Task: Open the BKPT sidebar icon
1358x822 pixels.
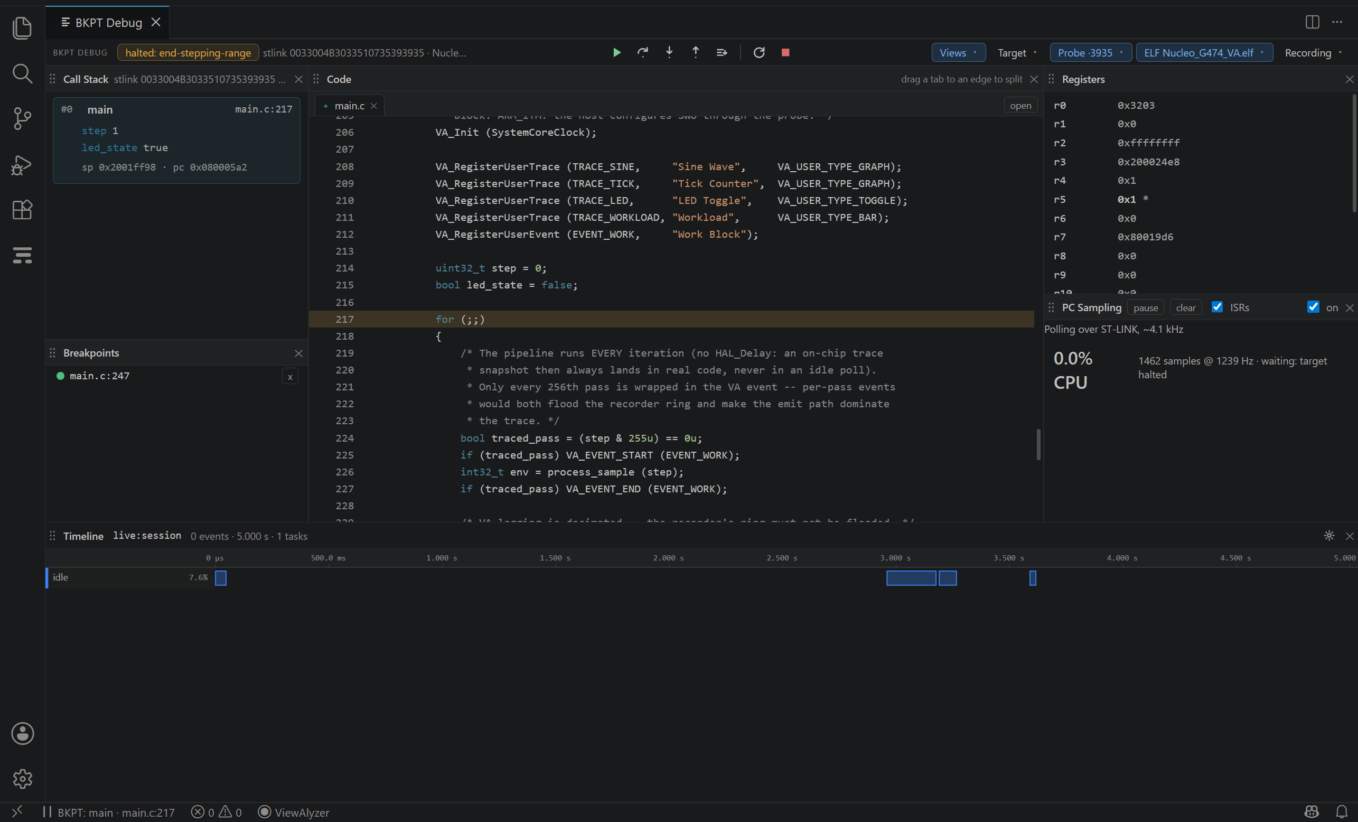Action: point(22,255)
